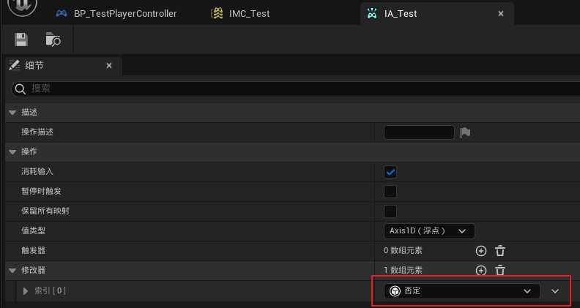580x308 pixels.
Task: Add a new element to 触发器 array
Action: coord(481,250)
